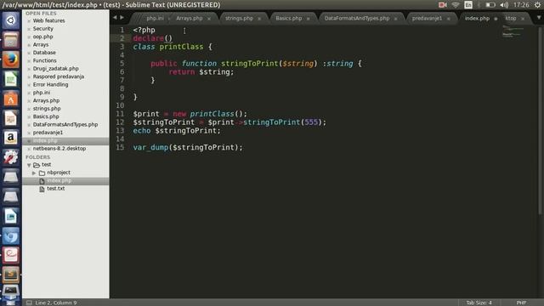Open the sound volume indicator
Viewport: 544px width, 306px height.
pyautogui.click(x=504, y=5)
